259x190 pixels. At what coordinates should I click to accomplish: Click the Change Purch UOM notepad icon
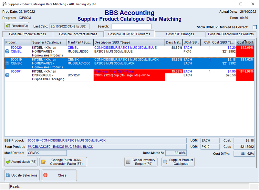click(43, 162)
